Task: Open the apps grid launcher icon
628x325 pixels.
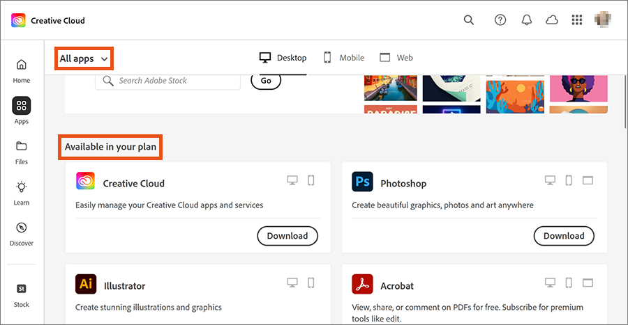Action: (x=576, y=20)
